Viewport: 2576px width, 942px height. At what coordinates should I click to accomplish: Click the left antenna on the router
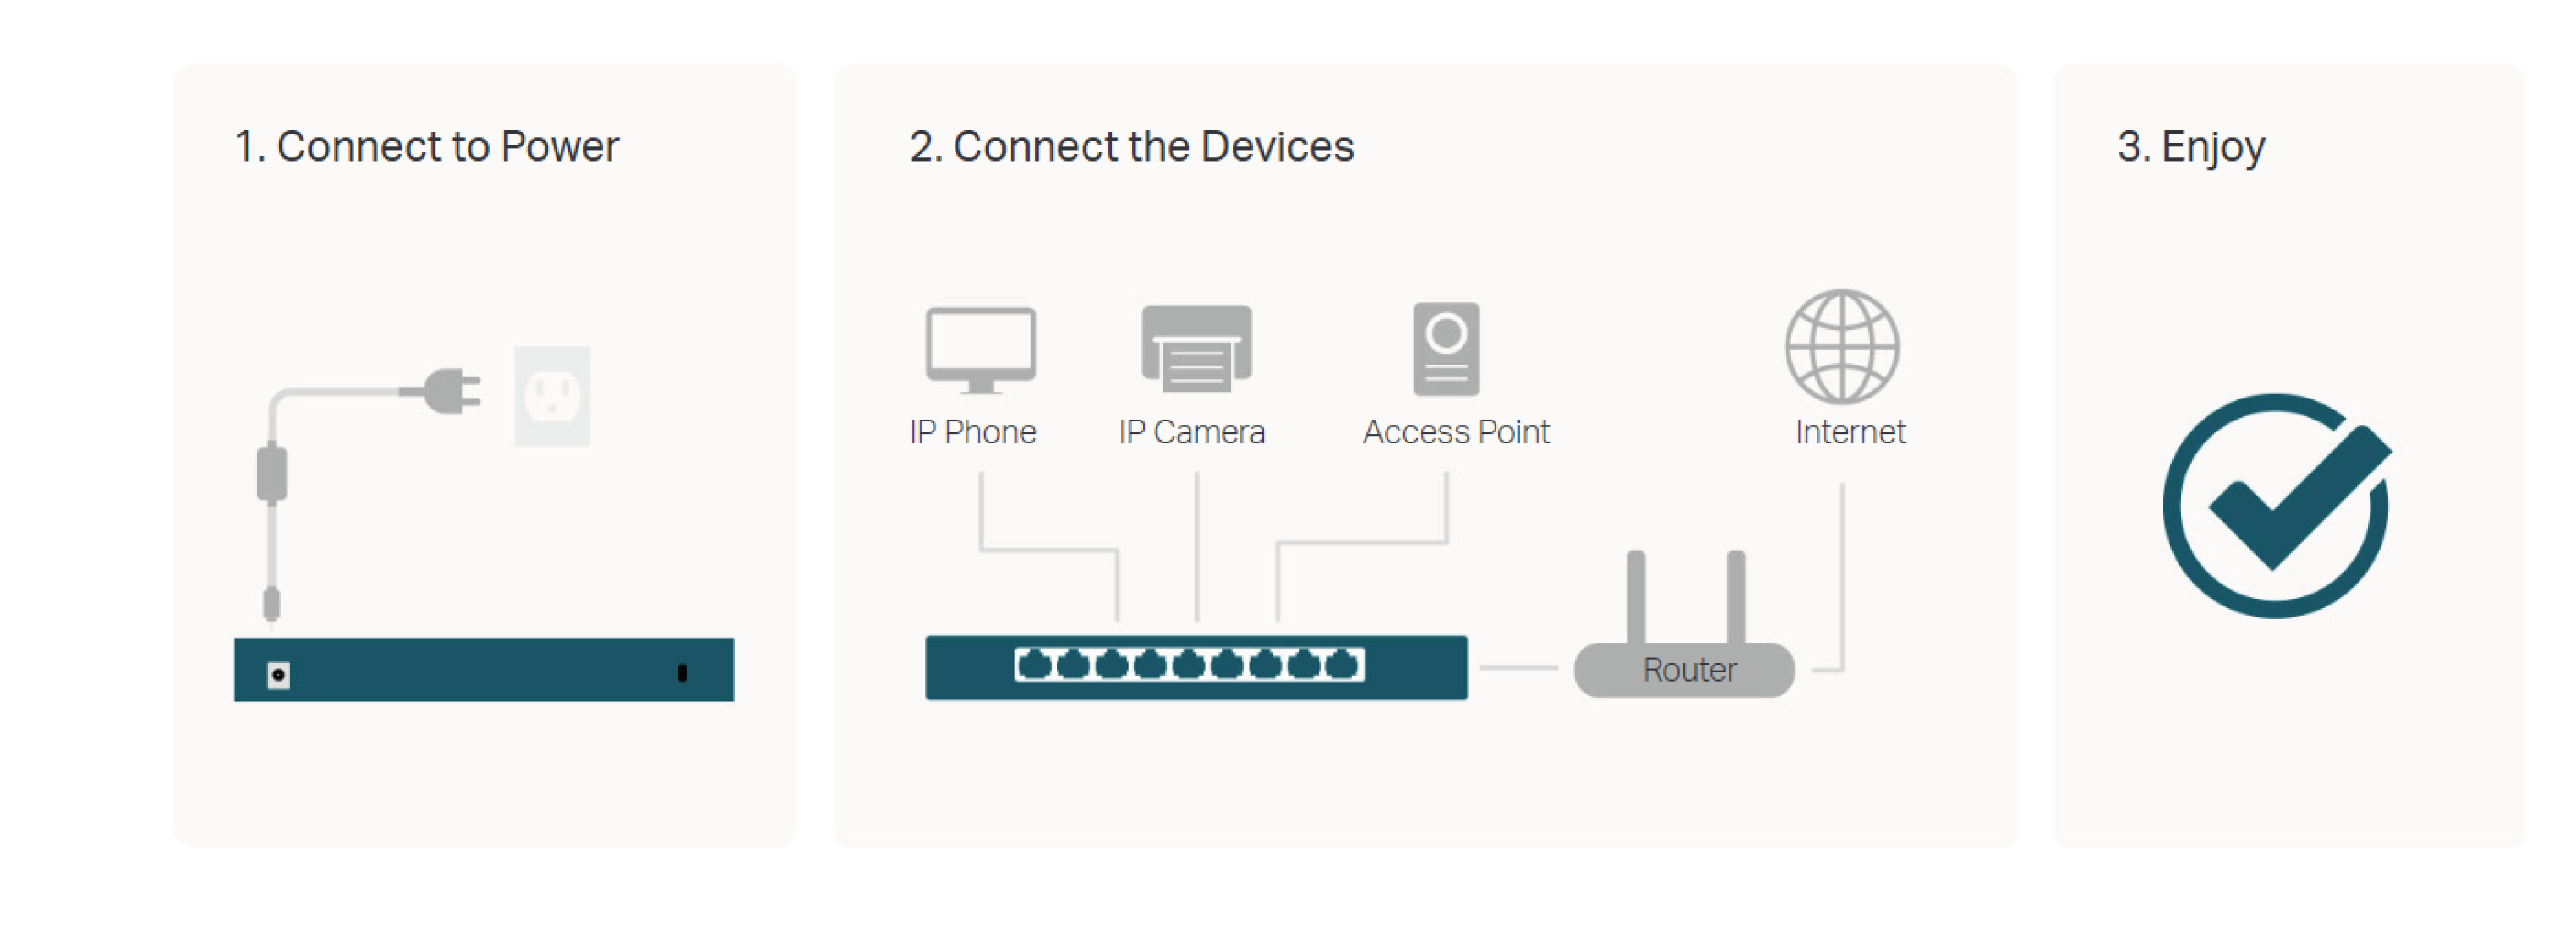(x=1636, y=597)
